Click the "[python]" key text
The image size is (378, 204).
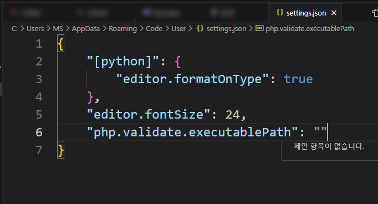tap(122, 62)
